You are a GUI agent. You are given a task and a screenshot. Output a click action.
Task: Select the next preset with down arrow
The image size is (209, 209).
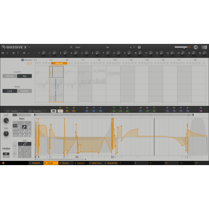click(134, 47)
